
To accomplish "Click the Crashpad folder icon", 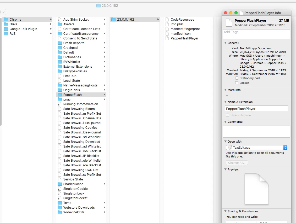I will coord(60,48).
